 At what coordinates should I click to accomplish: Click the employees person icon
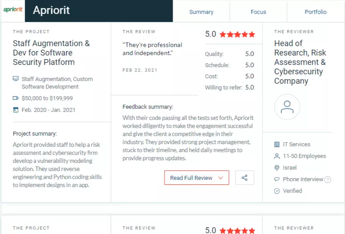tap(277, 156)
